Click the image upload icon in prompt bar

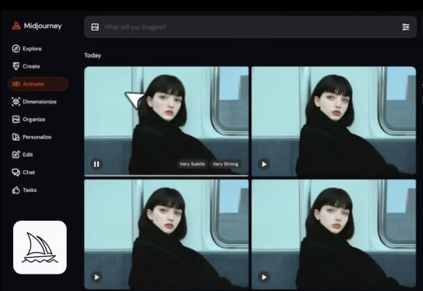coord(95,27)
